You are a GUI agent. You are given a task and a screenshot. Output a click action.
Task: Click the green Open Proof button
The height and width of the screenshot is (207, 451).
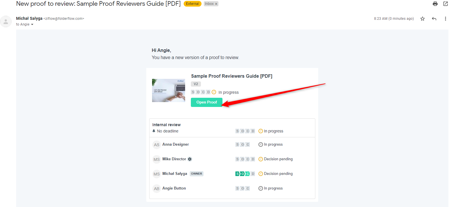click(206, 102)
